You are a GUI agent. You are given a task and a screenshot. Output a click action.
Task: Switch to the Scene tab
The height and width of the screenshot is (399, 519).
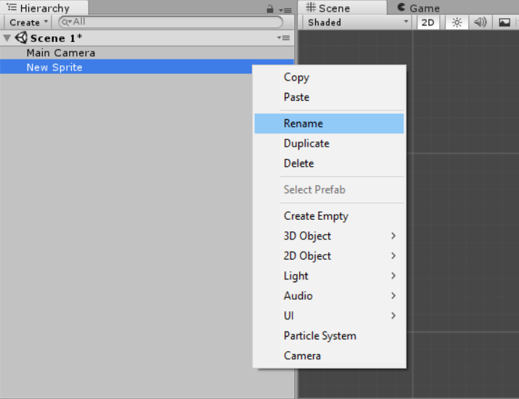[x=342, y=7]
